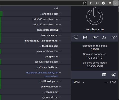Toggle remote fonts blocking Aa icon
This screenshot has height=100, width=119.
coord(104,37)
